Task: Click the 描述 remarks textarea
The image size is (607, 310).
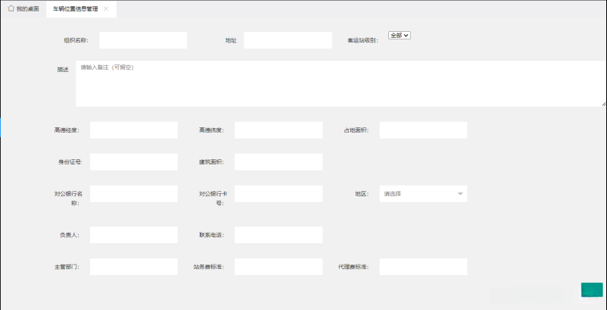Action: click(x=341, y=83)
